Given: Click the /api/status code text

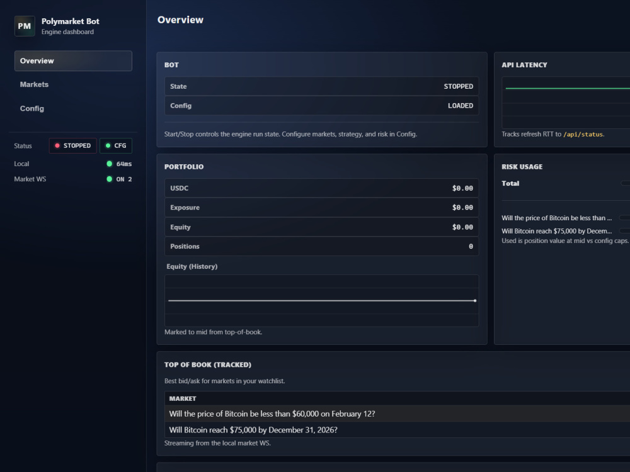Looking at the screenshot, I should coord(583,135).
